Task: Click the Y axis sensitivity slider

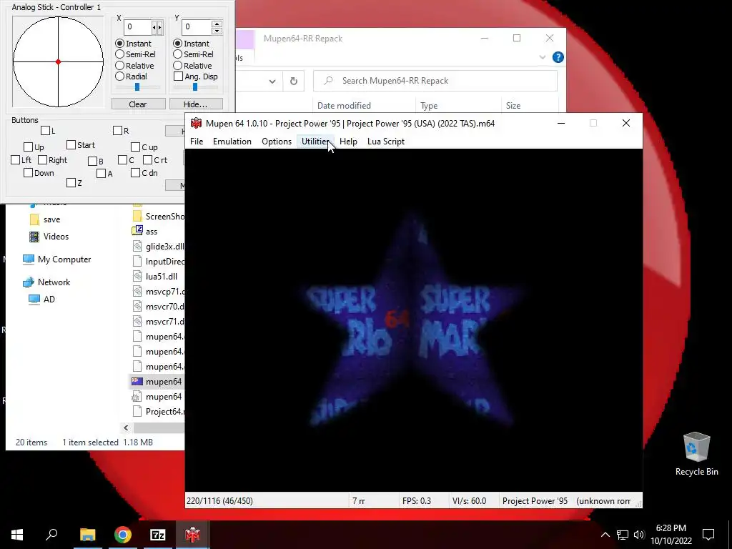Action: [196, 87]
